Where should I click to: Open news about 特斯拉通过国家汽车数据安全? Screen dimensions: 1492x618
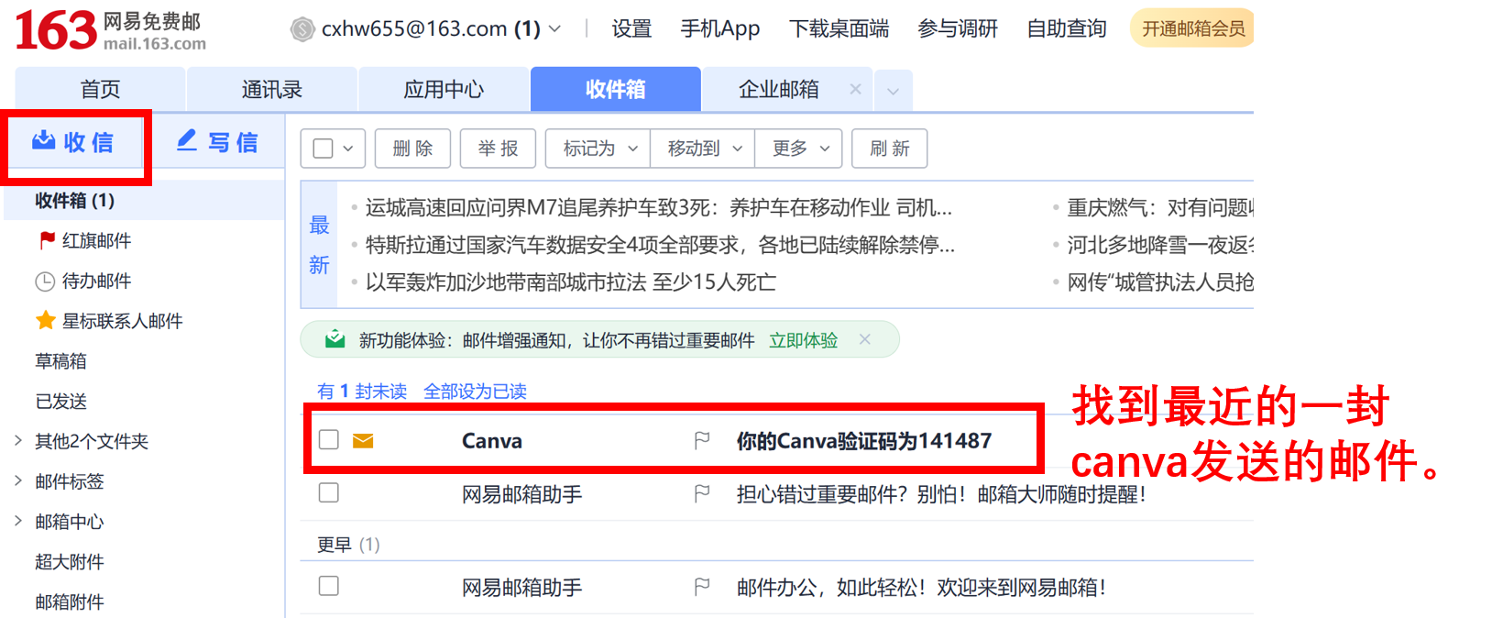660,245
